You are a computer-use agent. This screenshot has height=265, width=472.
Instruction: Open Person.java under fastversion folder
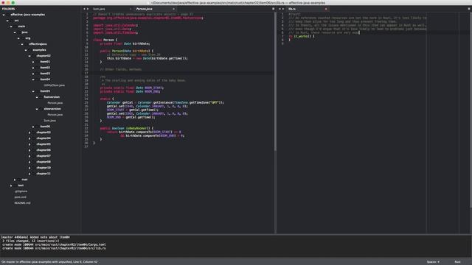tap(55, 103)
